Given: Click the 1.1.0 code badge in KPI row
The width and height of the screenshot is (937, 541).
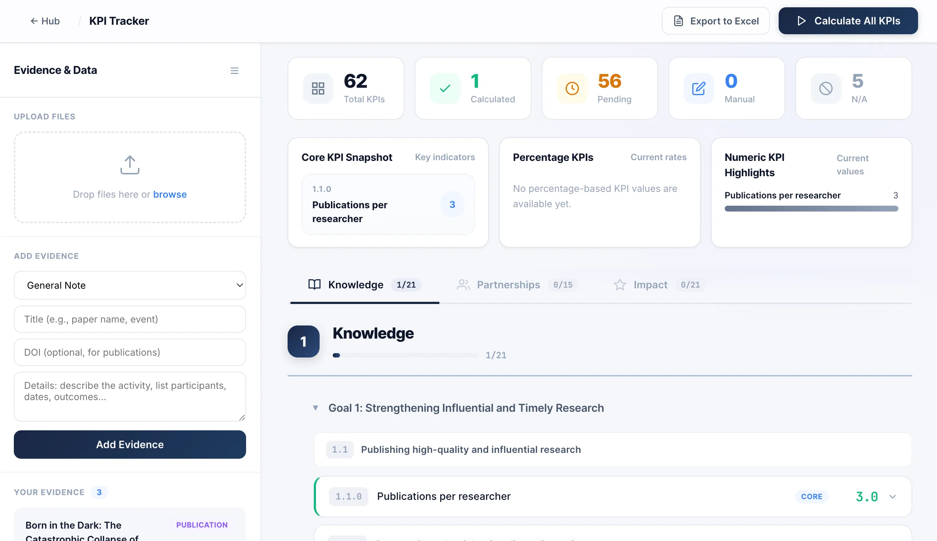Looking at the screenshot, I should coord(348,497).
